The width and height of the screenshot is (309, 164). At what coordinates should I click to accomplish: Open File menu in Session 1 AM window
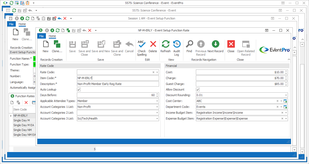pyautogui.click(x=11, y=24)
